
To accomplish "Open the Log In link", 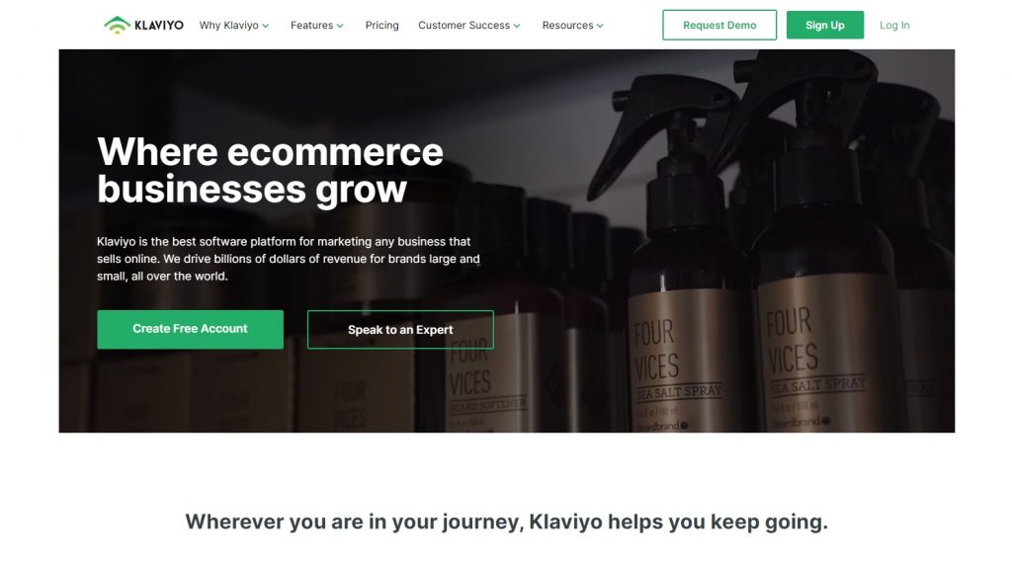I will pyautogui.click(x=894, y=25).
